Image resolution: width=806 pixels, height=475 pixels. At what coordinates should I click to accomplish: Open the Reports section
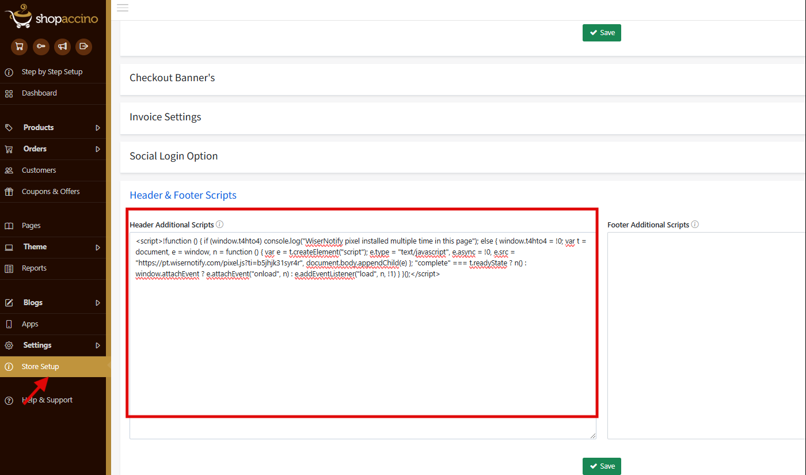click(53, 268)
